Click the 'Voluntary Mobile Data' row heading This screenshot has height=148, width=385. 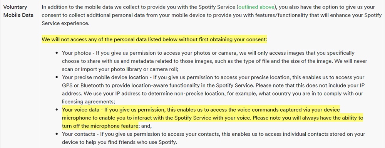click(18, 11)
